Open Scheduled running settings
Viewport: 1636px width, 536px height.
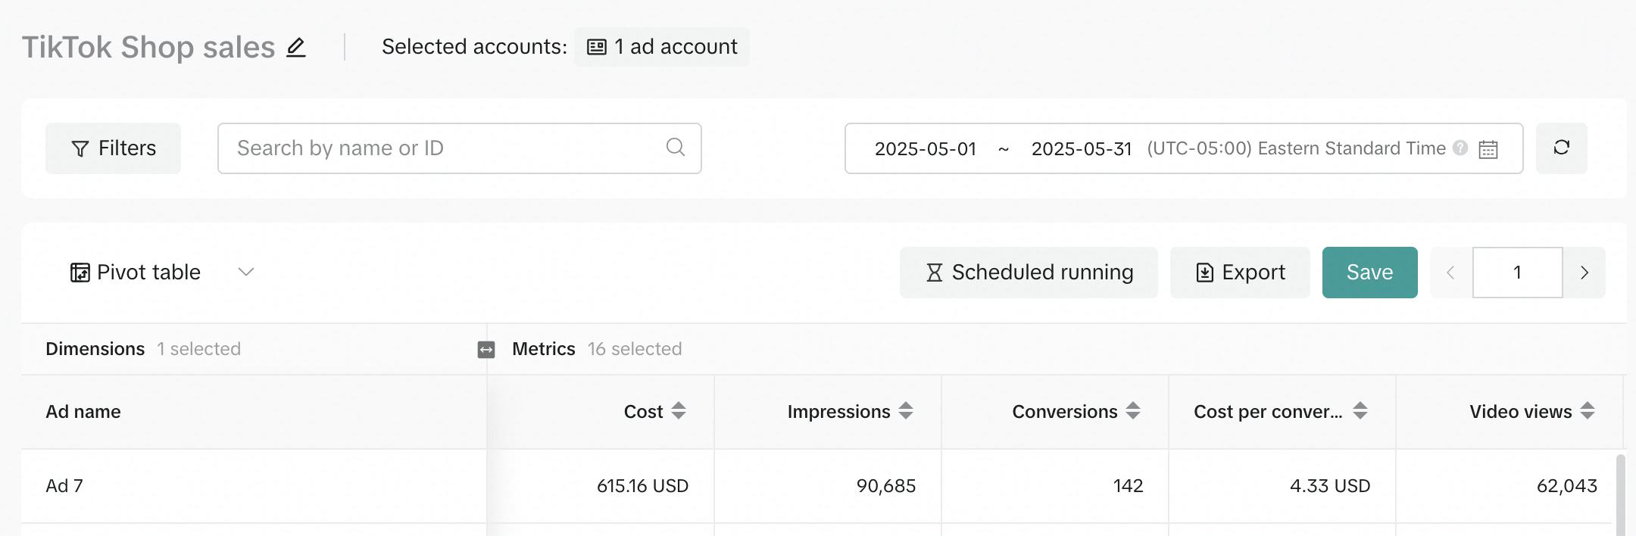tap(1029, 273)
